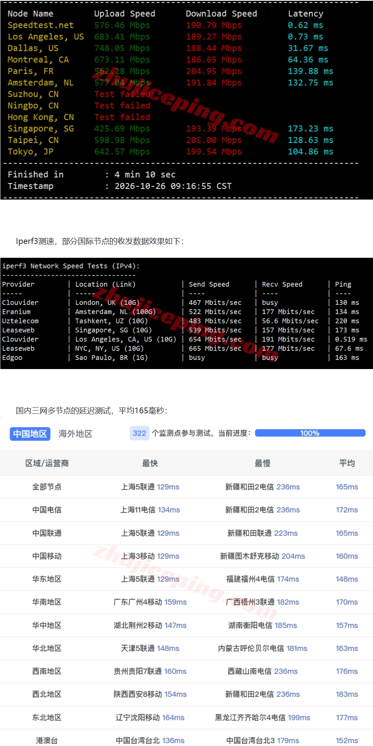Viewport: 373px width, 746px height.
Task: Select the 东北地区 row label
Action: [47, 717]
